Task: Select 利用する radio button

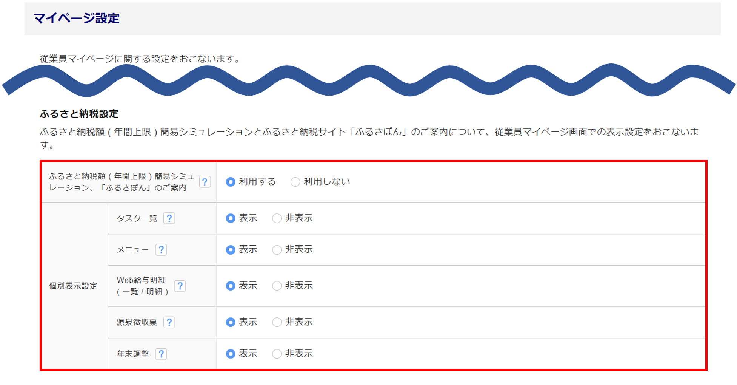Action: pyautogui.click(x=231, y=182)
